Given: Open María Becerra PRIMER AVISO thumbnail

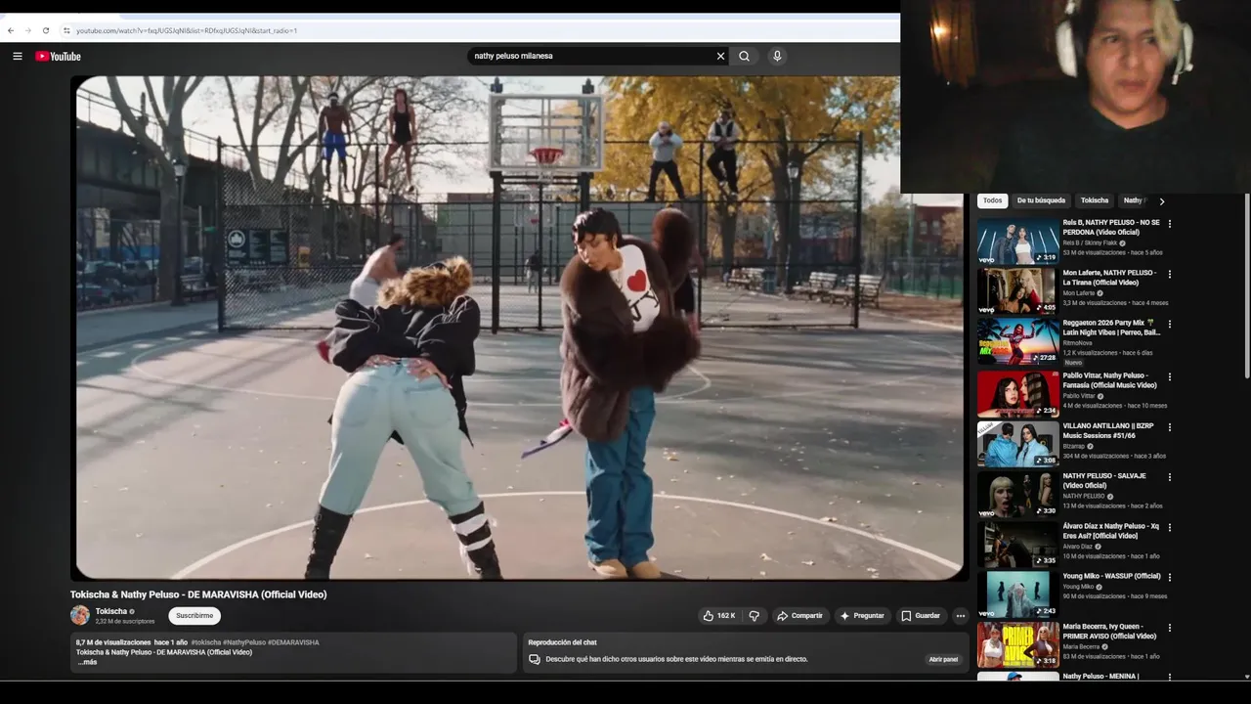Looking at the screenshot, I should point(1017,644).
